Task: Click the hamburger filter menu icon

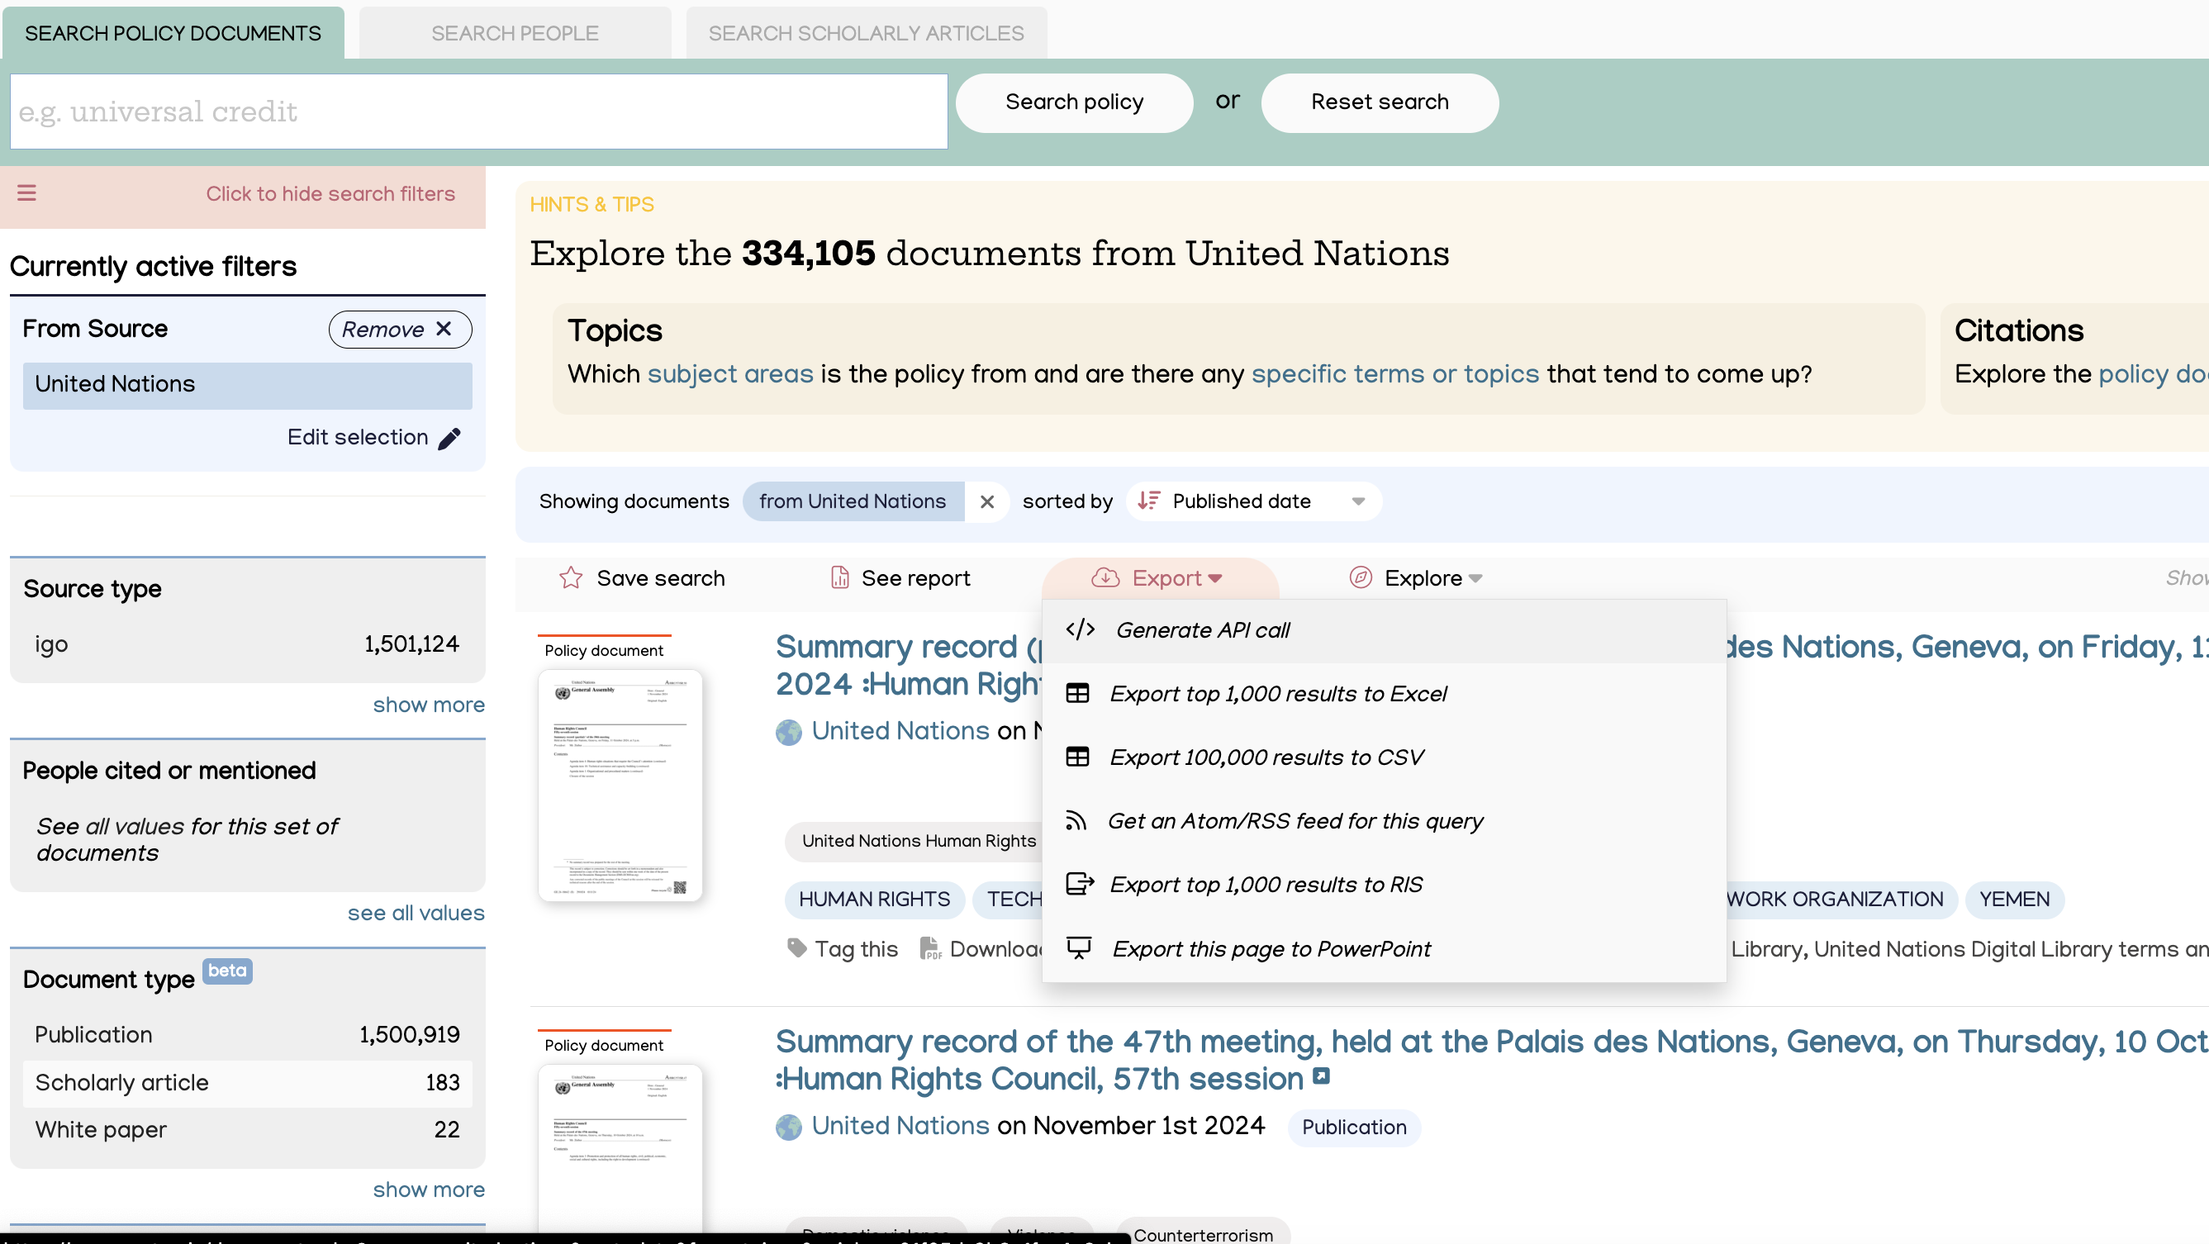Action: coord(26,193)
